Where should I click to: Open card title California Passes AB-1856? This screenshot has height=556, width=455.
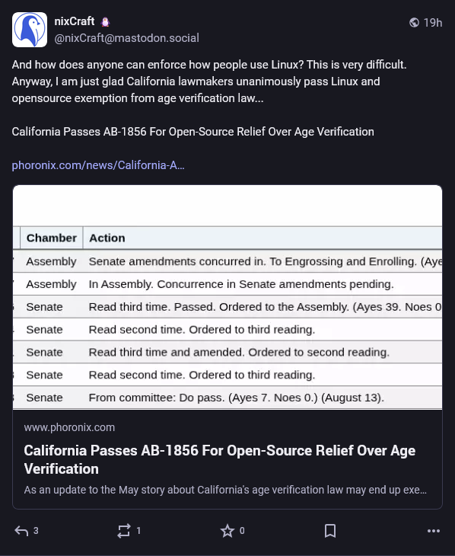click(220, 459)
